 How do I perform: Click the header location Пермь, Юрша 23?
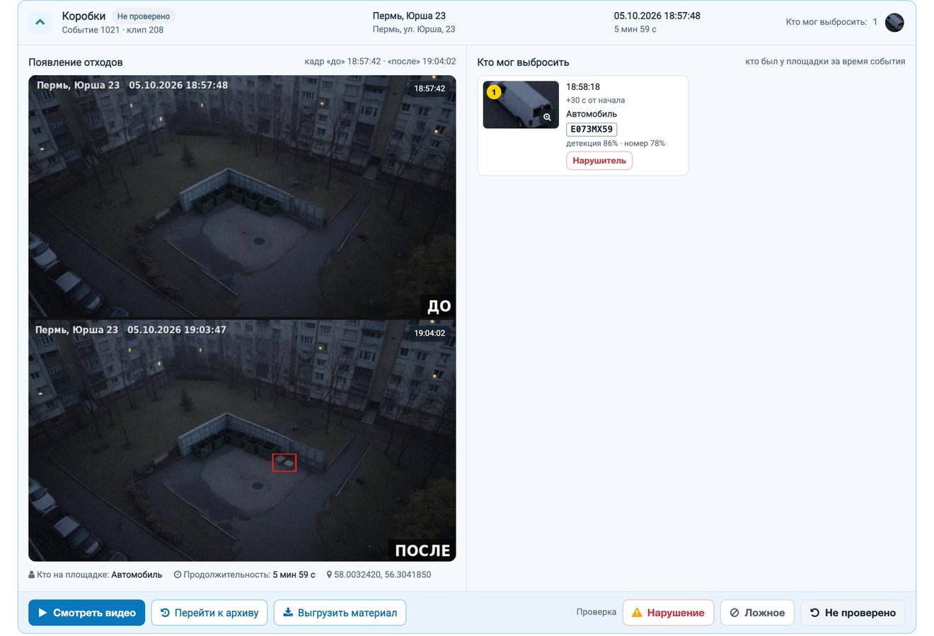click(409, 16)
